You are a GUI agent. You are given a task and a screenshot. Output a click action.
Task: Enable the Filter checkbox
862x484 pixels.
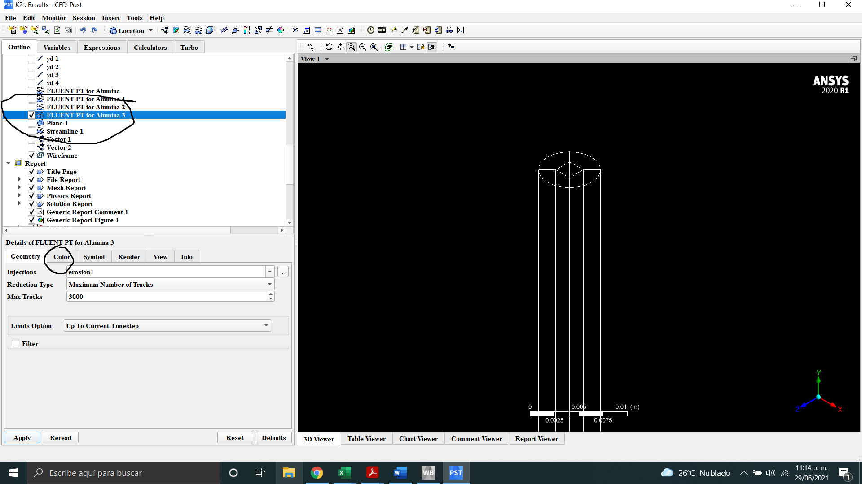pos(16,344)
